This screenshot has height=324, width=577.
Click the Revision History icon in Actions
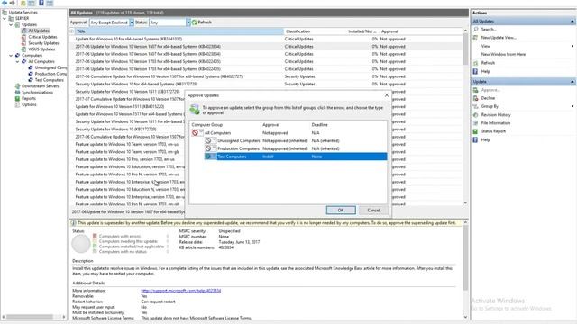click(x=475, y=115)
